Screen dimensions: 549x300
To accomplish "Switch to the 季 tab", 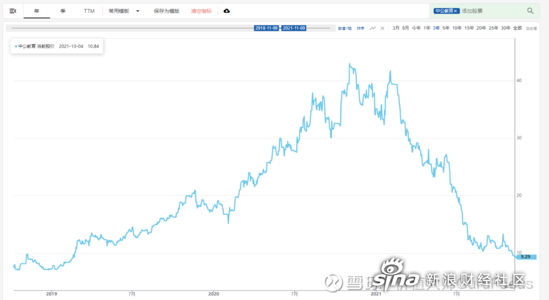I will [x=63, y=11].
